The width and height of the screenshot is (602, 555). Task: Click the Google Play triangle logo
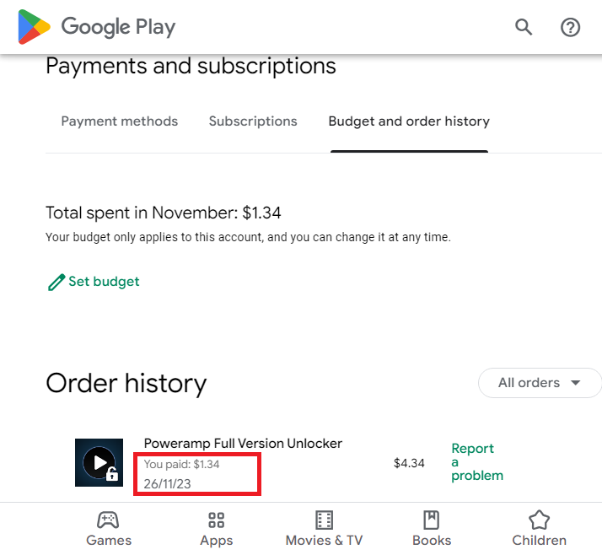click(x=34, y=27)
